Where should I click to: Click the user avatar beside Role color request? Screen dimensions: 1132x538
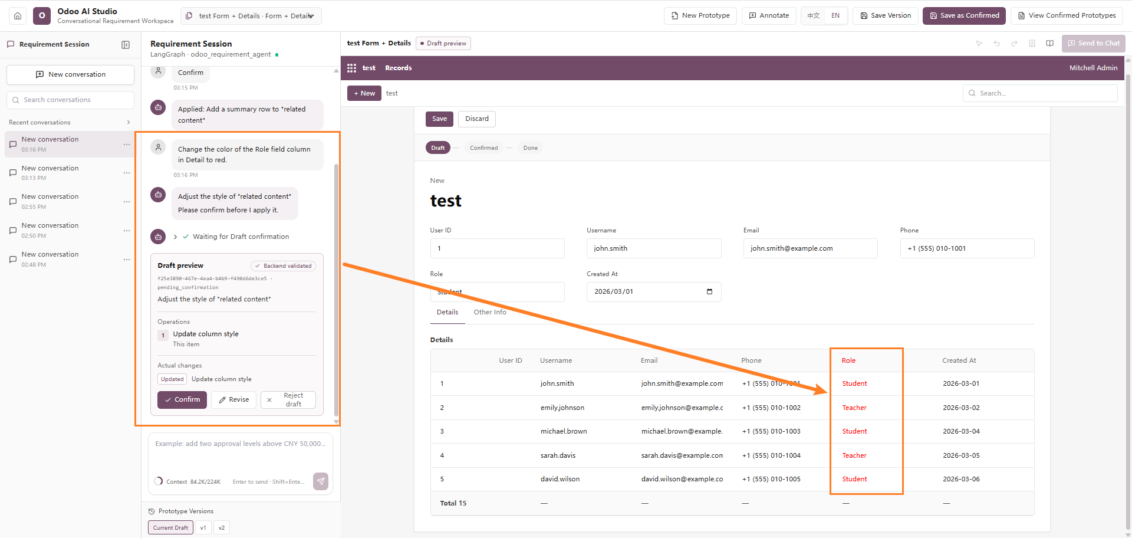pyautogui.click(x=158, y=147)
